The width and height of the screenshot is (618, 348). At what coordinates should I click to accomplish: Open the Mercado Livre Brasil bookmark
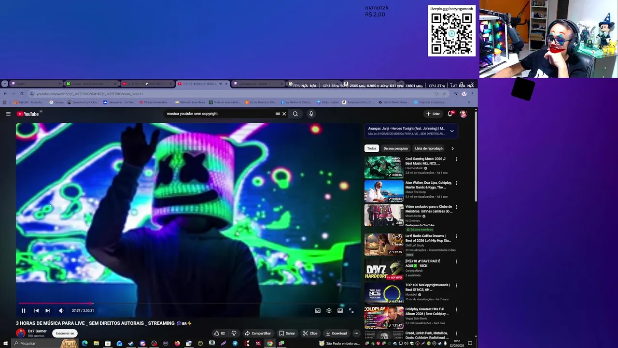click(190, 102)
